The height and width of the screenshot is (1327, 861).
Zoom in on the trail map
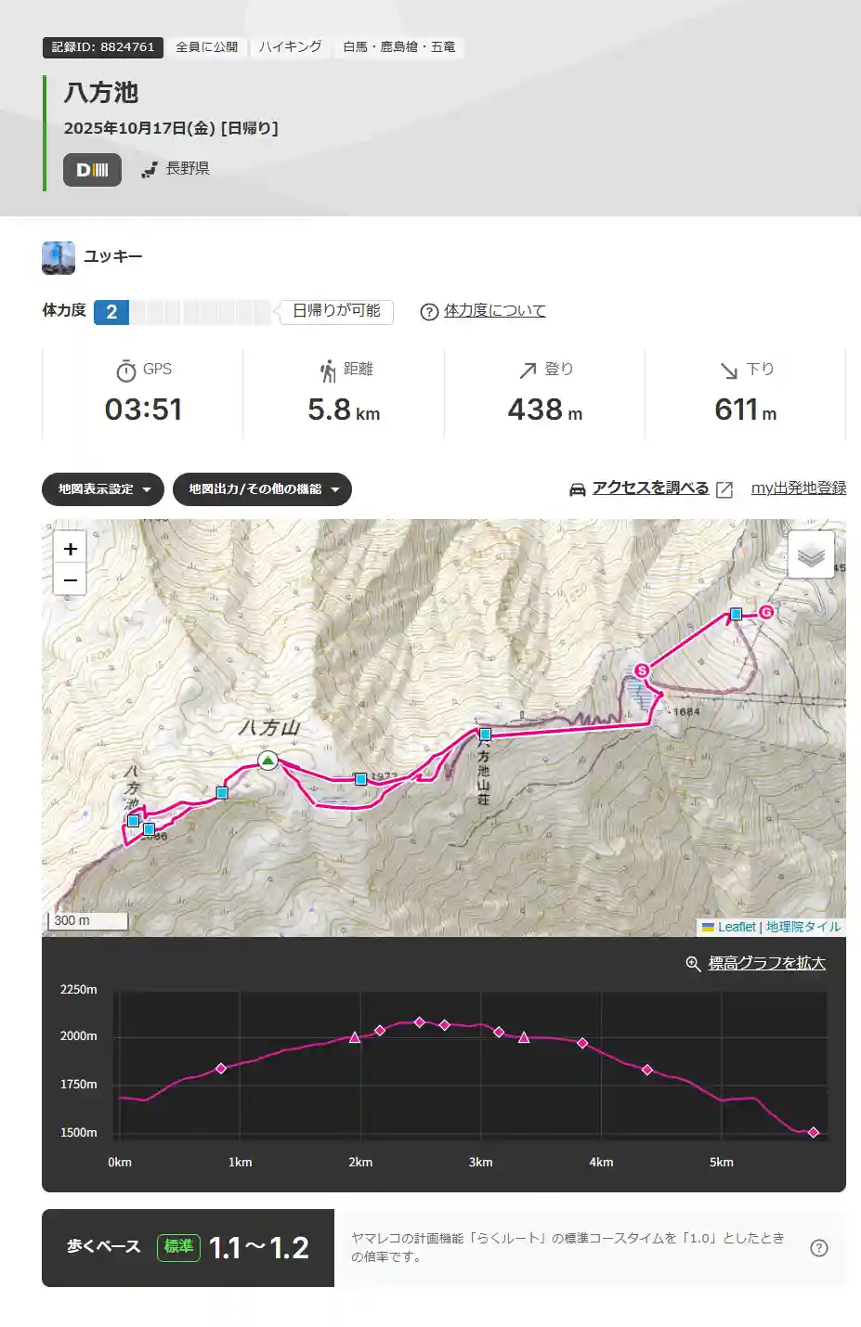click(x=70, y=549)
